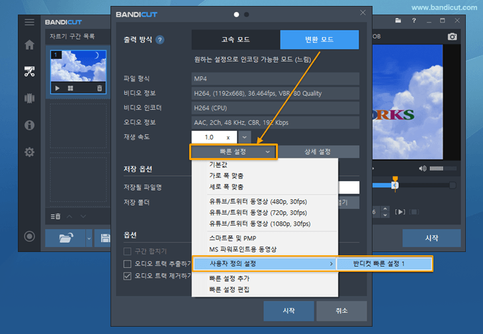Go to Home in the sidebar

point(29,45)
